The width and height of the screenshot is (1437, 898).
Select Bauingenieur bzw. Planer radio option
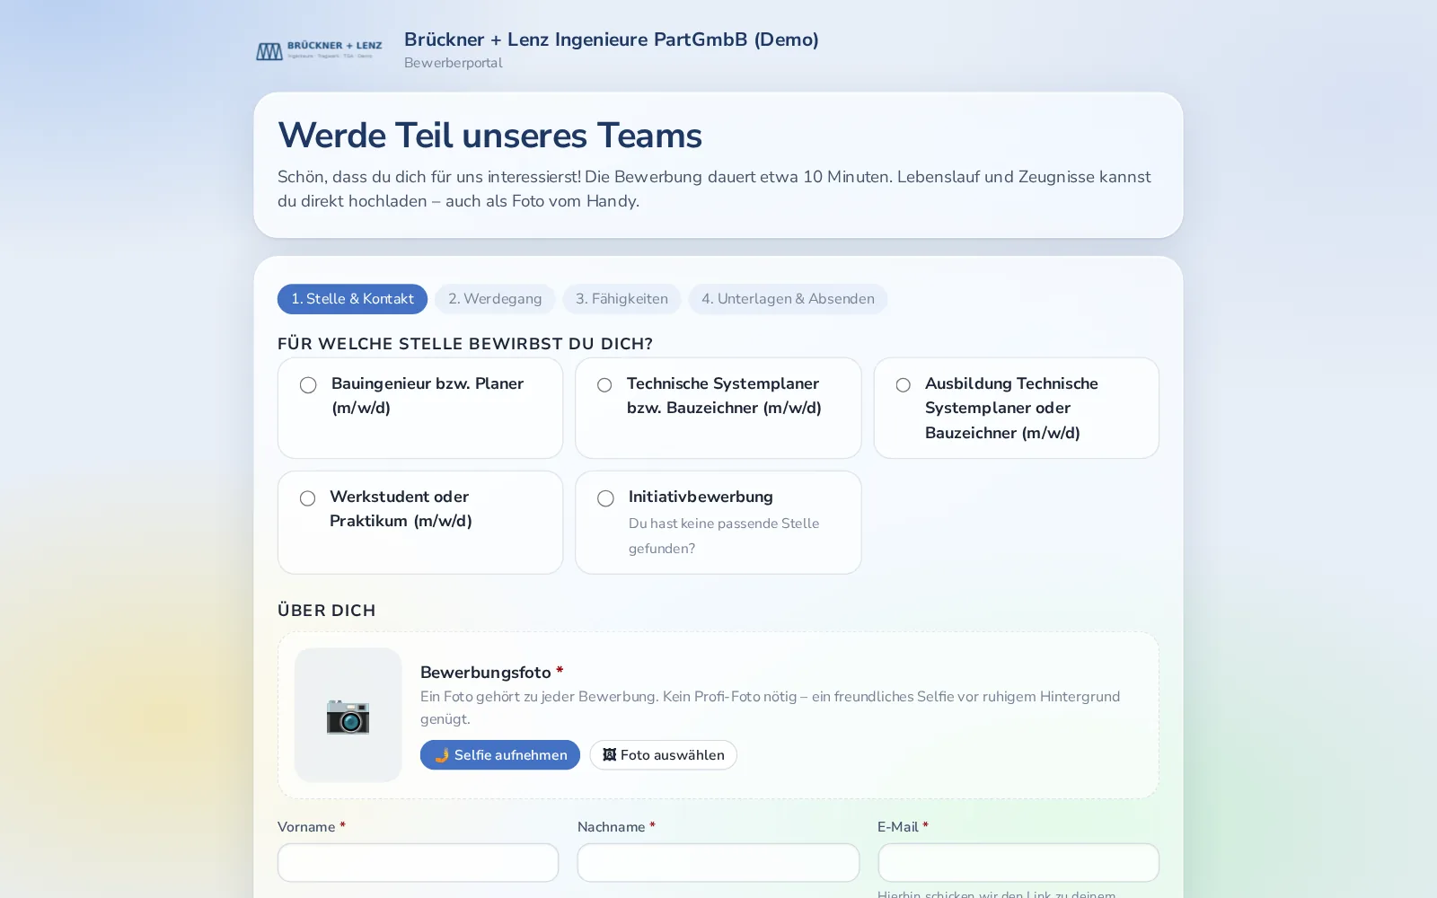pyautogui.click(x=308, y=385)
